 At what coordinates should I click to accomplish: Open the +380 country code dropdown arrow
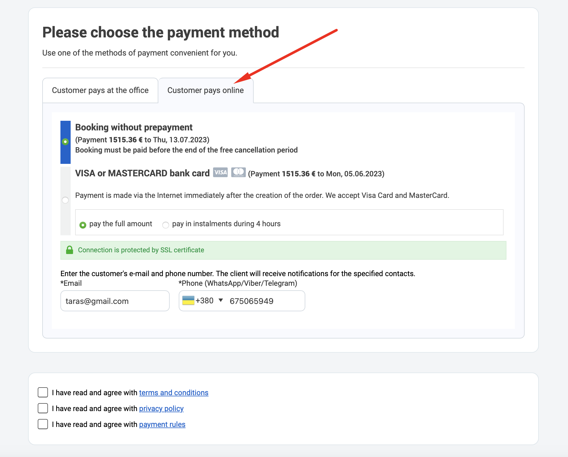pyautogui.click(x=221, y=300)
